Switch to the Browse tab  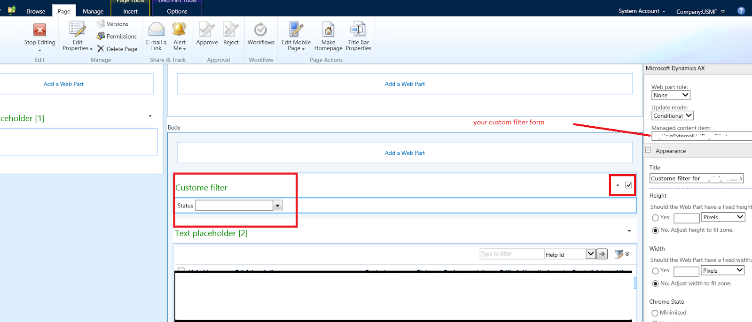tap(36, 11)
